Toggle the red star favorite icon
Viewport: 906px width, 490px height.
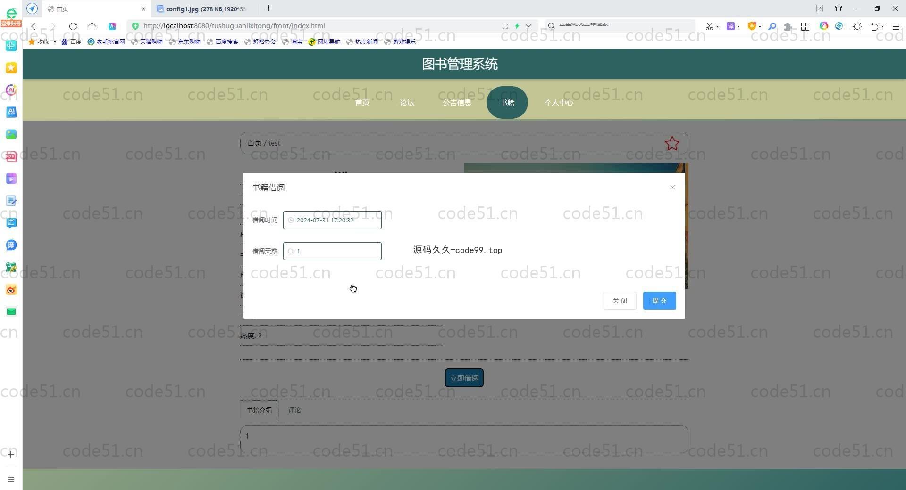point(672,143)
